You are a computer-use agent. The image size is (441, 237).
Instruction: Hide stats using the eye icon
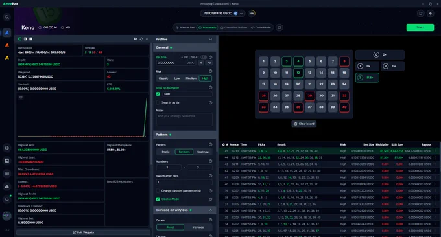[x=136, y=39]
